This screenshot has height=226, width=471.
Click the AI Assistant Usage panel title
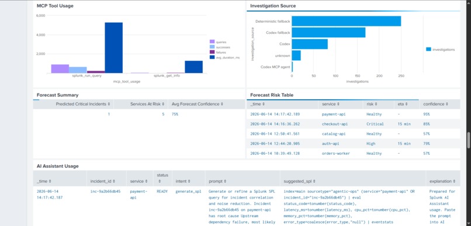[x=57, y=166]
